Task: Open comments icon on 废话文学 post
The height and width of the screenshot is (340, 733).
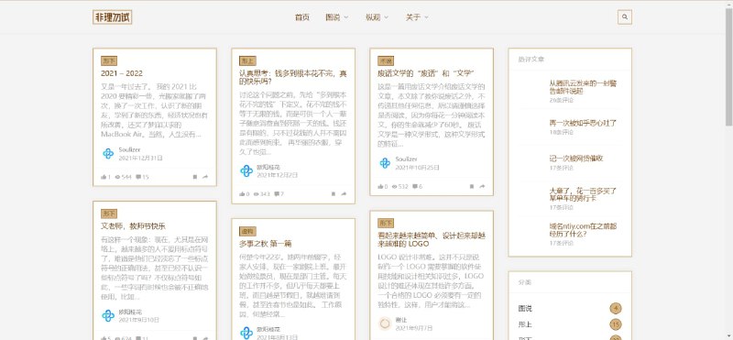Action: pos(415,187)
